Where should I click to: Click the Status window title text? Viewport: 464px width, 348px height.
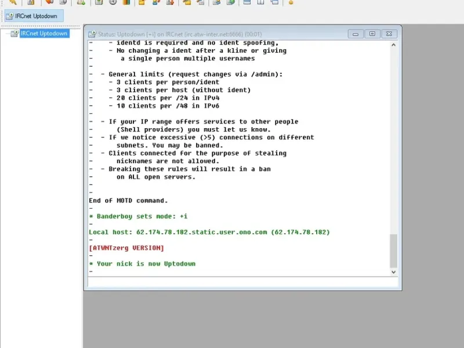180,34
